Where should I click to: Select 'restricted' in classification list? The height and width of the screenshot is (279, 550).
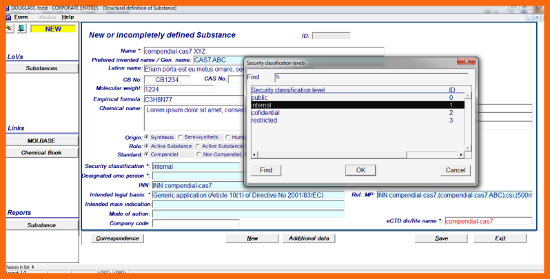358,121
